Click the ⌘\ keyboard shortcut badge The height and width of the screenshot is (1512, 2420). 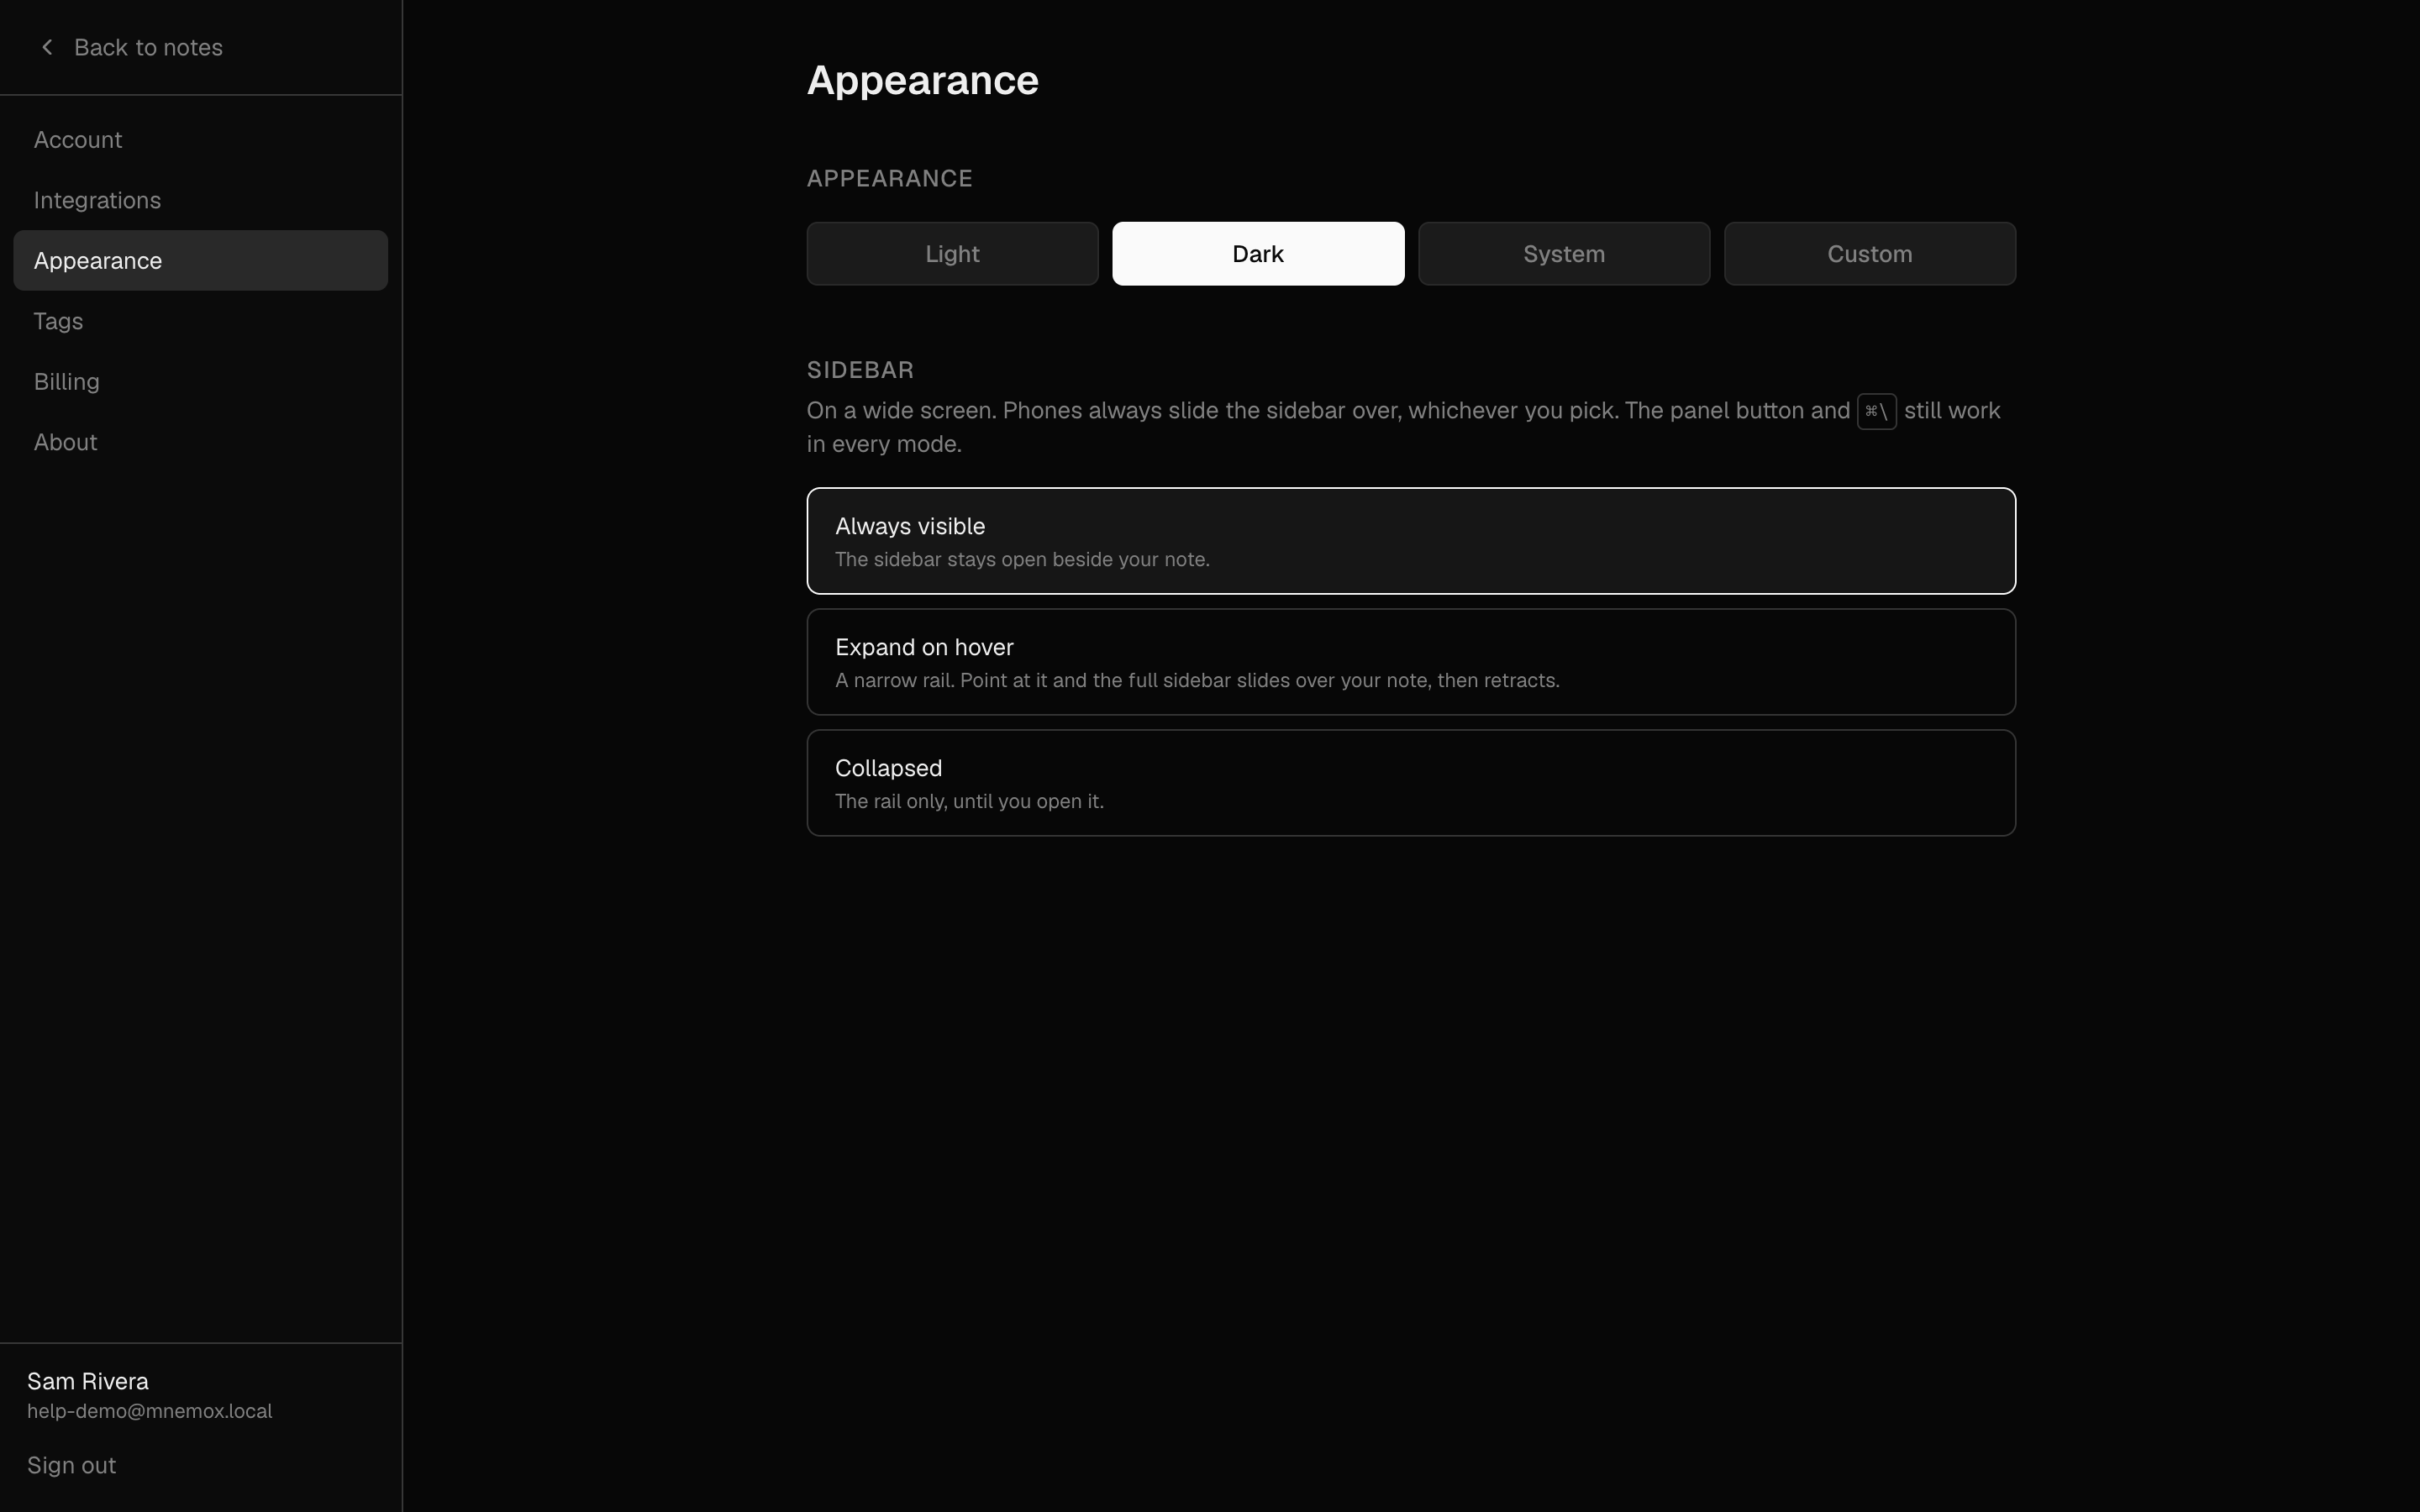click(1876, 411)
